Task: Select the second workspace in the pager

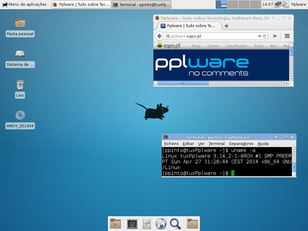Action: click(x=233, y=4)
